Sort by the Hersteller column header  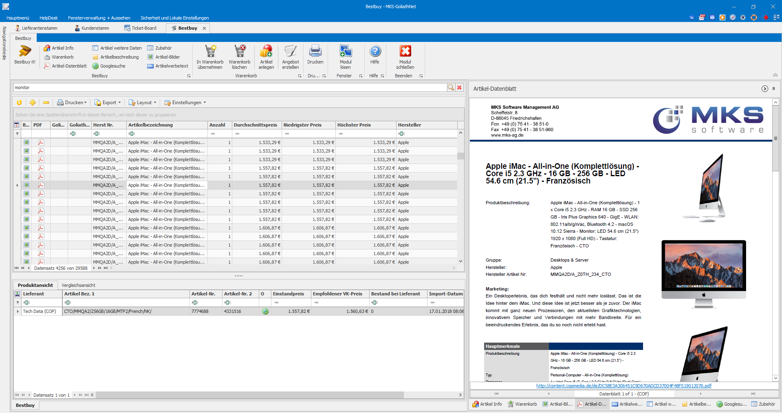click(x=427, y=125)
